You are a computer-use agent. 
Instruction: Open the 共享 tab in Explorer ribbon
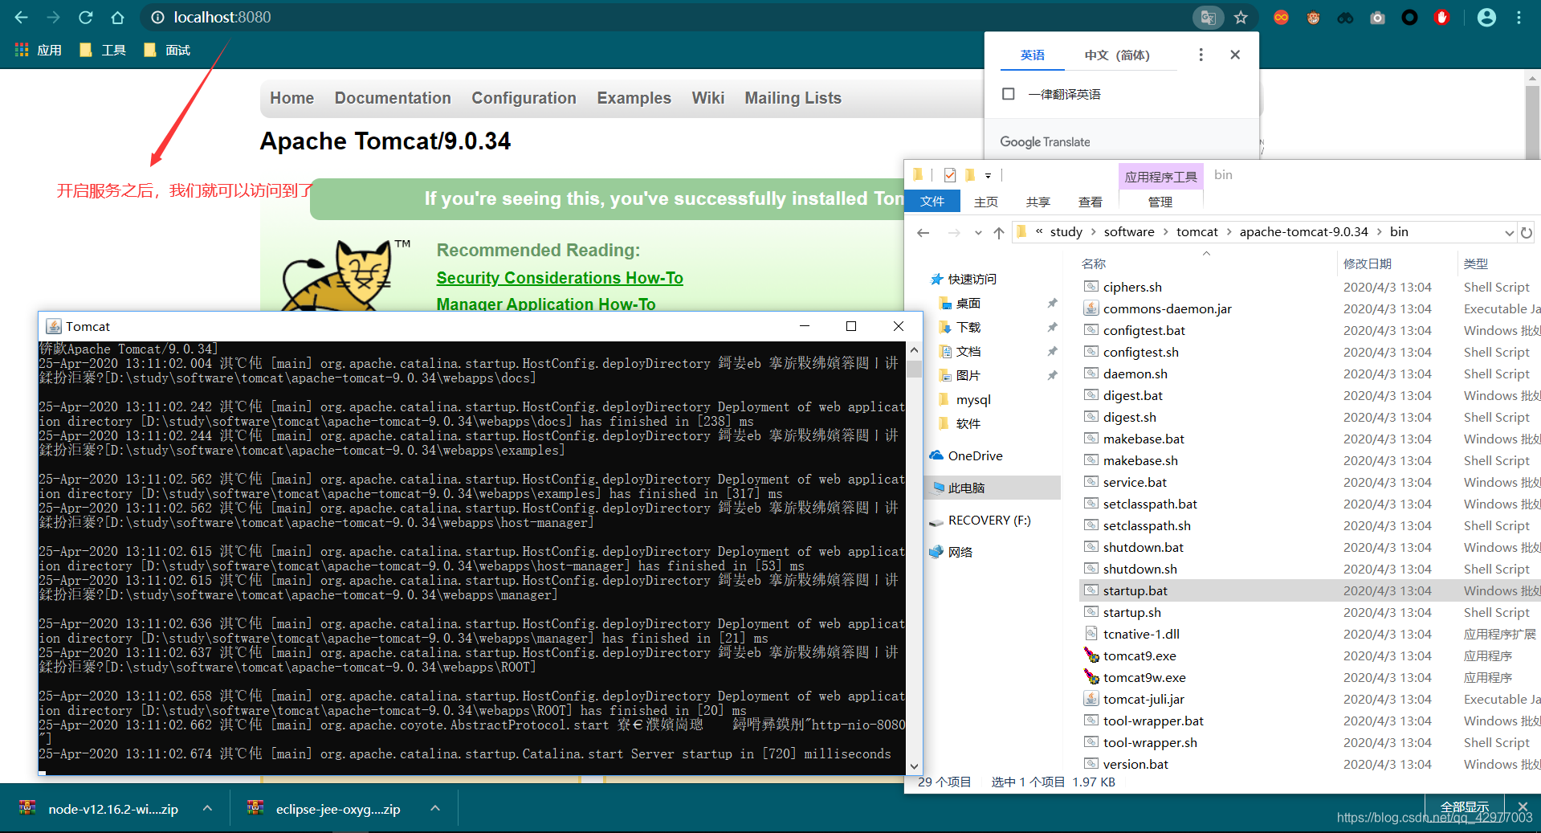pos(1038,202)
